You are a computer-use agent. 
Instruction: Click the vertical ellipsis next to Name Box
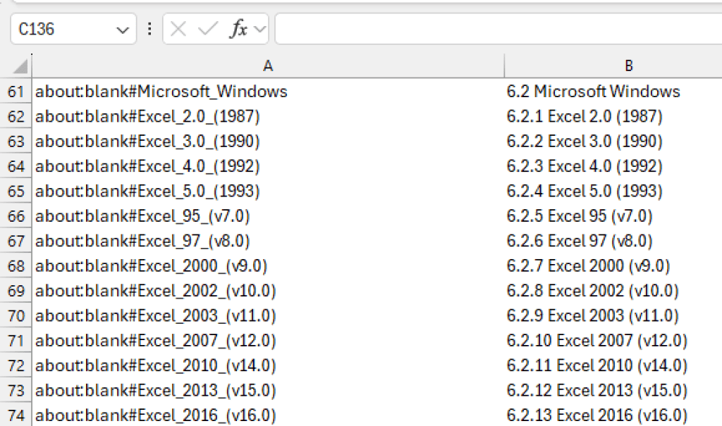(x=148, y=29)
